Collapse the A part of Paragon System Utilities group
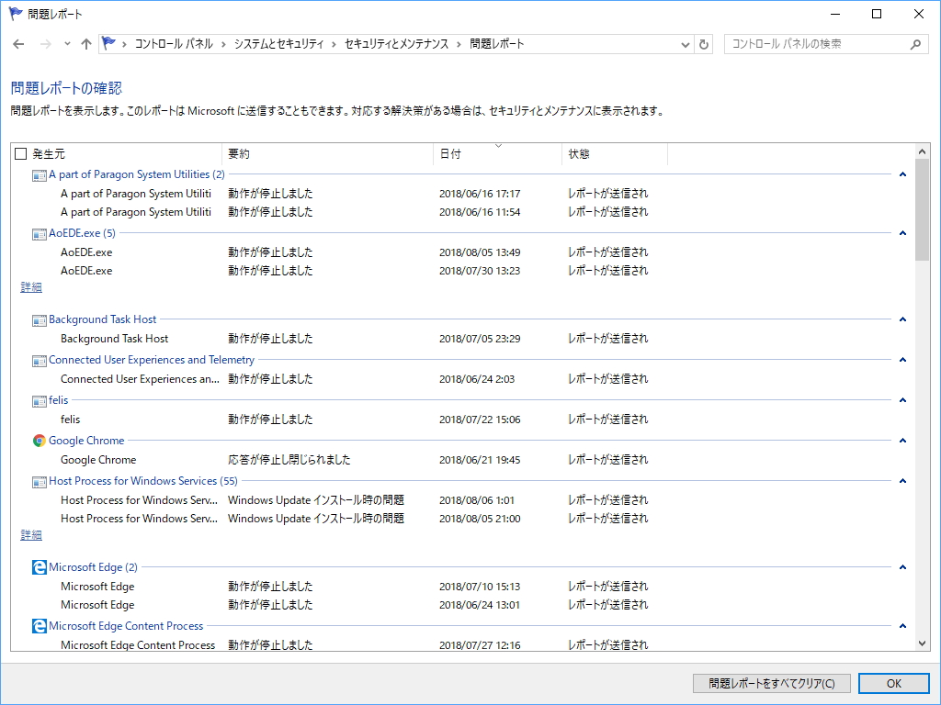This screenshot has width=941, height=705. click(902, 174)
